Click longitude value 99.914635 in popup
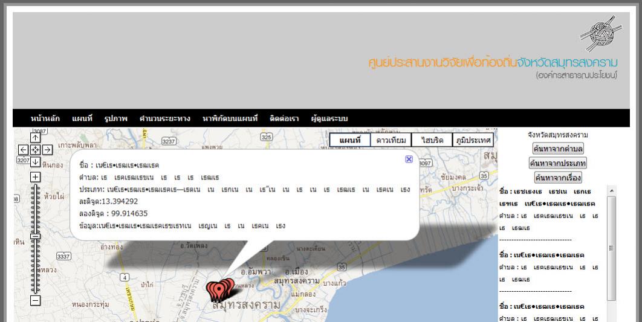The image size is (642, 322). (x=129, y=214)
